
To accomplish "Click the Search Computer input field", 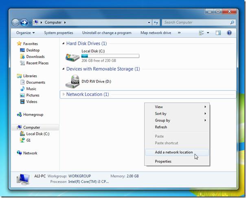I will [195, 22].
